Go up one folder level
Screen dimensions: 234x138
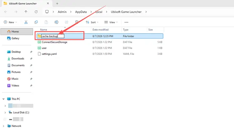26,12
